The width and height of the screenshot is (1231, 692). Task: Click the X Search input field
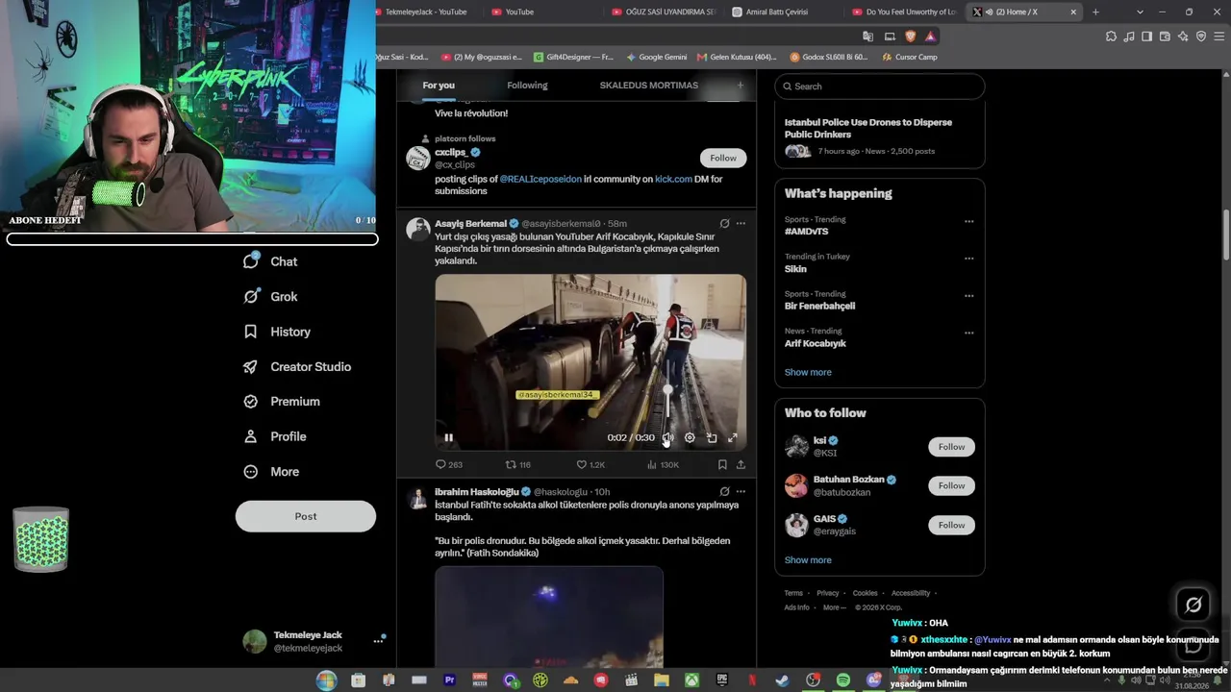pos(880,86)
